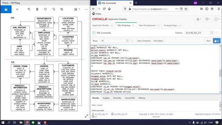Open the administration menu dropdown
Image resolution: width=222 pixels, height=125 pixels.
coord(199,19)
